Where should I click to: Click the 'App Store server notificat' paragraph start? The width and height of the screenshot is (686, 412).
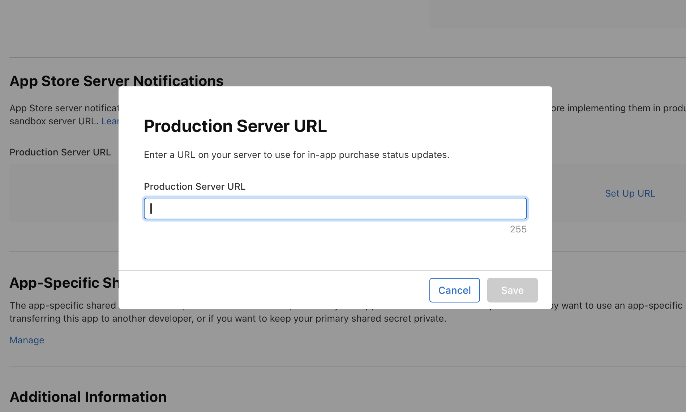(x=64, y=108)
